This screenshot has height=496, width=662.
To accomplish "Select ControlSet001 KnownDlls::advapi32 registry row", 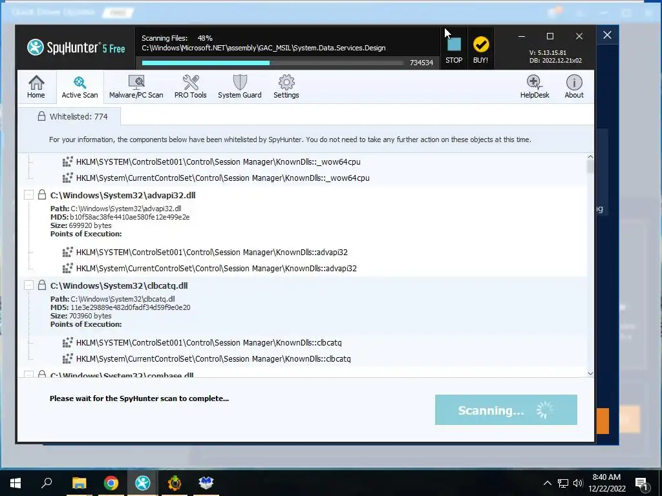I will coord(212,253).
